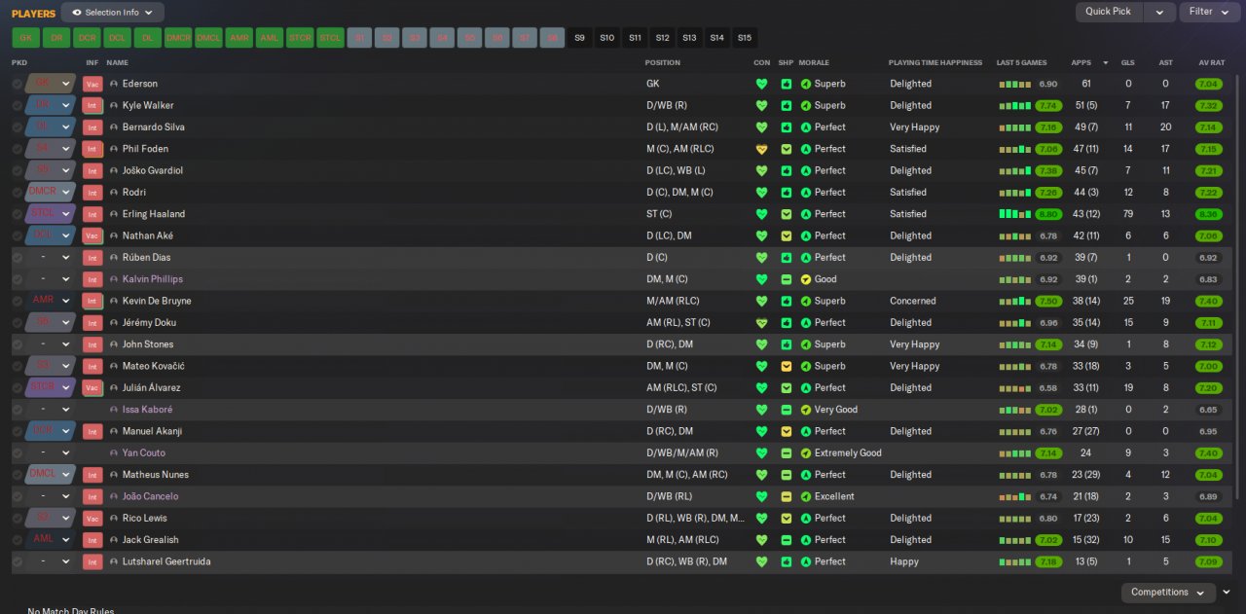Sort by the APPS column header
The height and width of the screenshot is (614, 1246).
pyautogui.click(x=1081, y=62)
